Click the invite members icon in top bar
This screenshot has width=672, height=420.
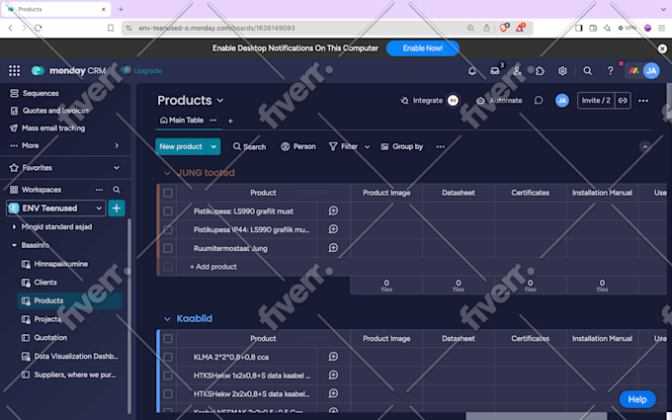[x=517, y=71]
